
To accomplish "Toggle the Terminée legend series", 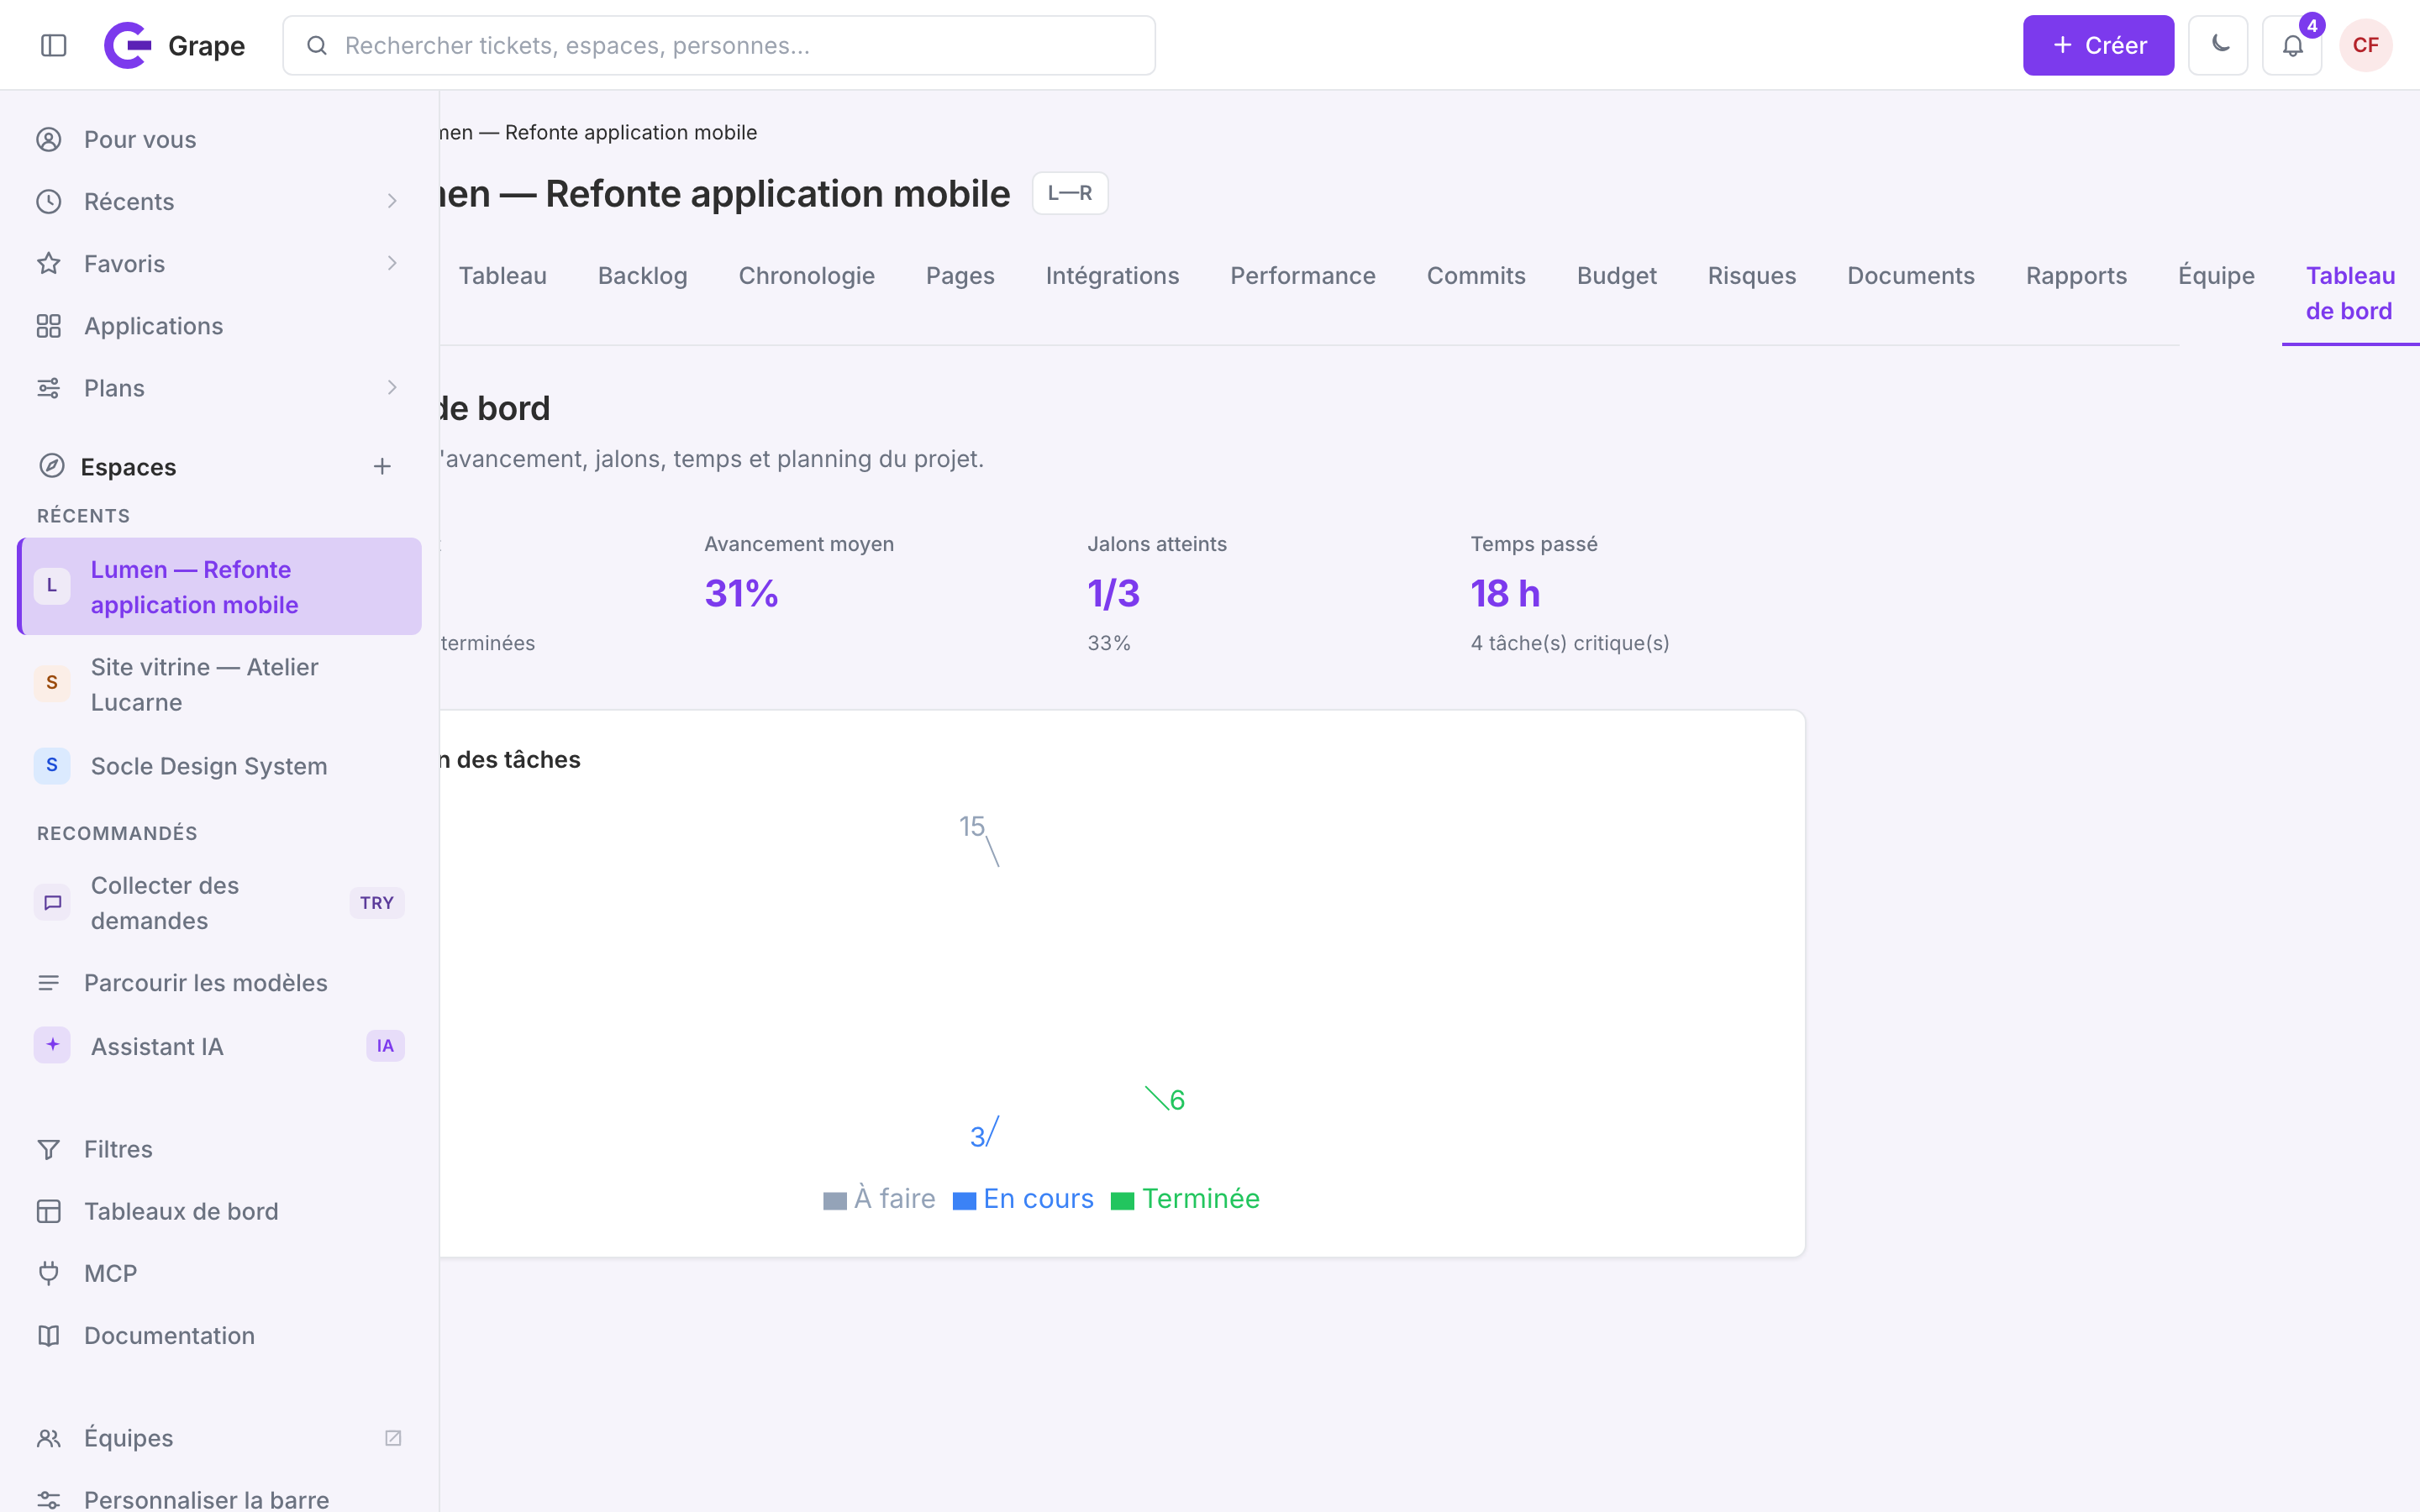I will [1186, 1198].
